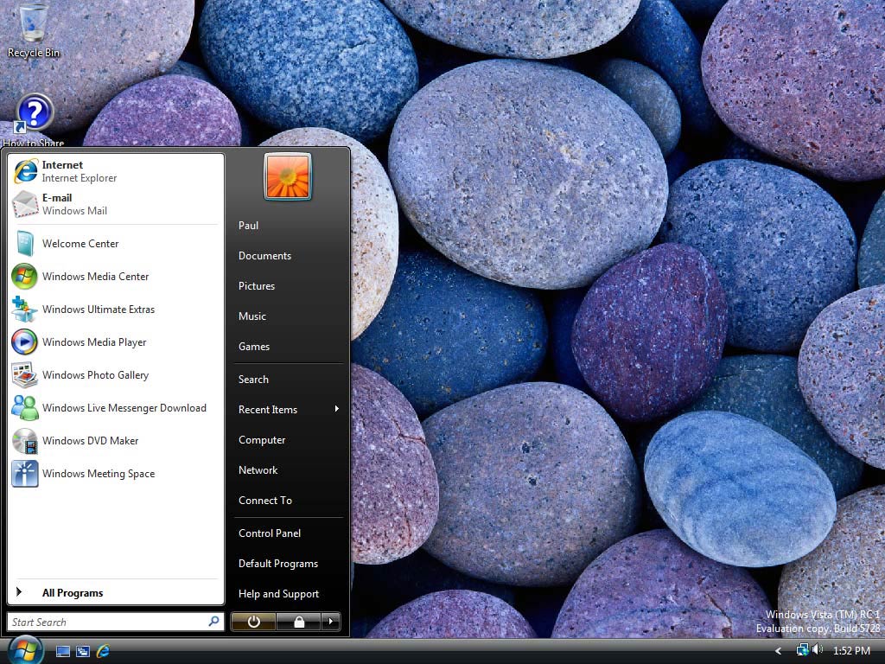
Task: Open Computer from the Start menu
Action: (288, 440)
